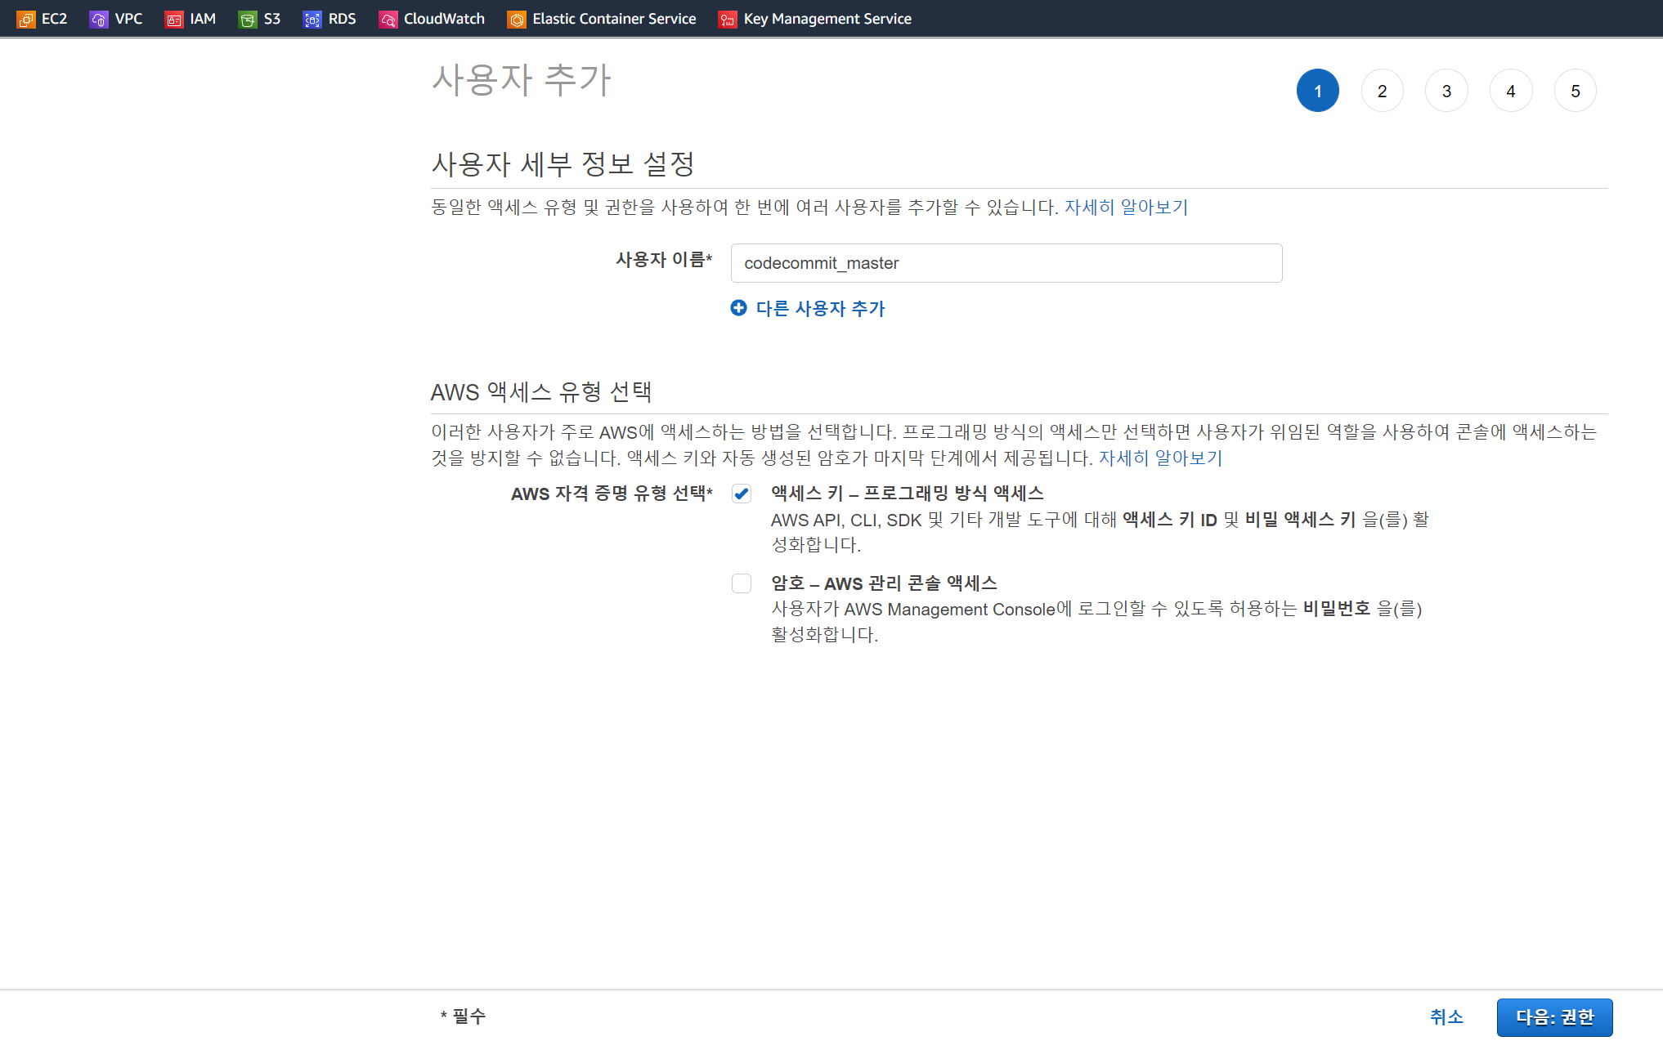Click the EC2 service icon in the favorites bar
Image resolution: width=1663 pixels, height=1041 pixels.
(x=26, y=19)
